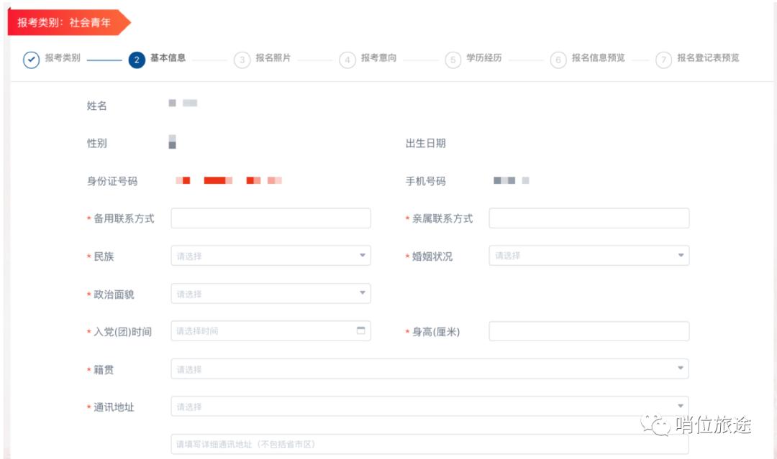Click the step 5 circle before 学历经历
777x459 pixels.
(453, 60)
